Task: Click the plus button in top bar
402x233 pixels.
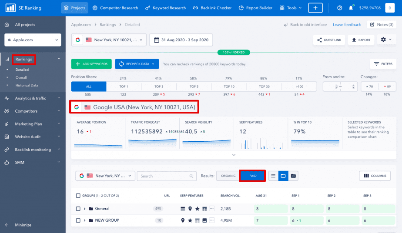Action: (x=315, y=8)
